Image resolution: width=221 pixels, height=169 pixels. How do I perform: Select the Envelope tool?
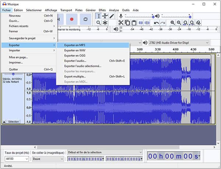point(105,16)
